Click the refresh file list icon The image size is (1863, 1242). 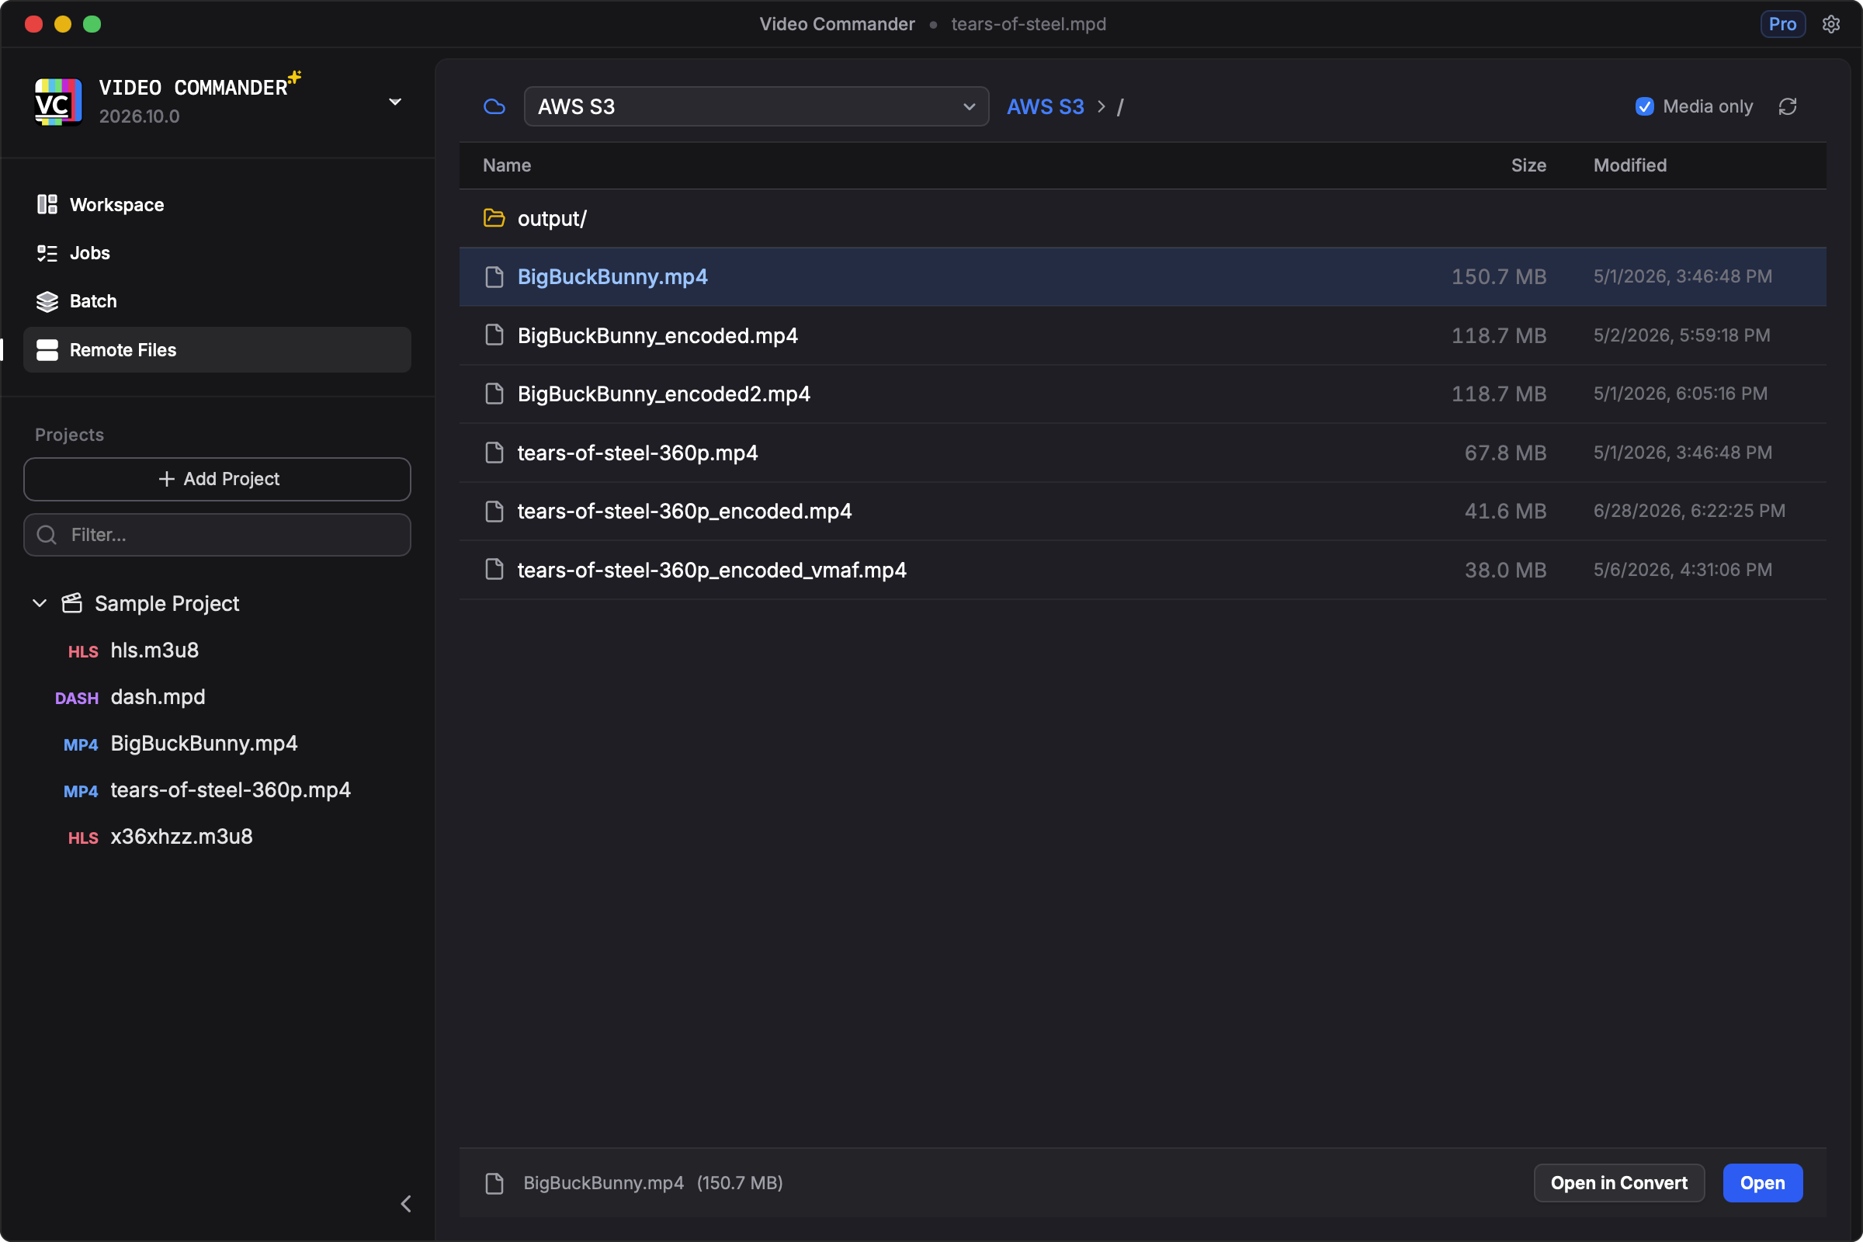pyautogui.click(x=1787, y=106)
